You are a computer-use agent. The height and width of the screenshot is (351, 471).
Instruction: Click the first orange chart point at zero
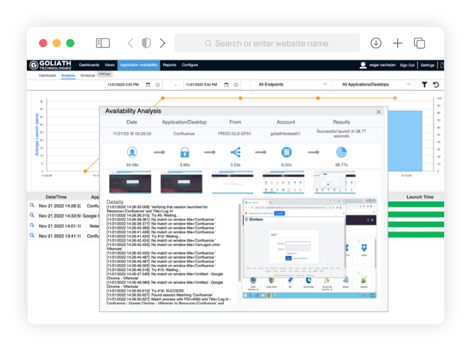[85, 171]
